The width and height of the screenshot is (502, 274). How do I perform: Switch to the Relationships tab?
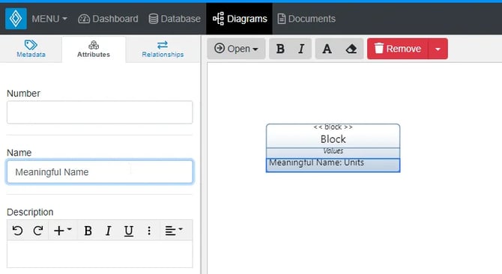[x=163, y=49]
